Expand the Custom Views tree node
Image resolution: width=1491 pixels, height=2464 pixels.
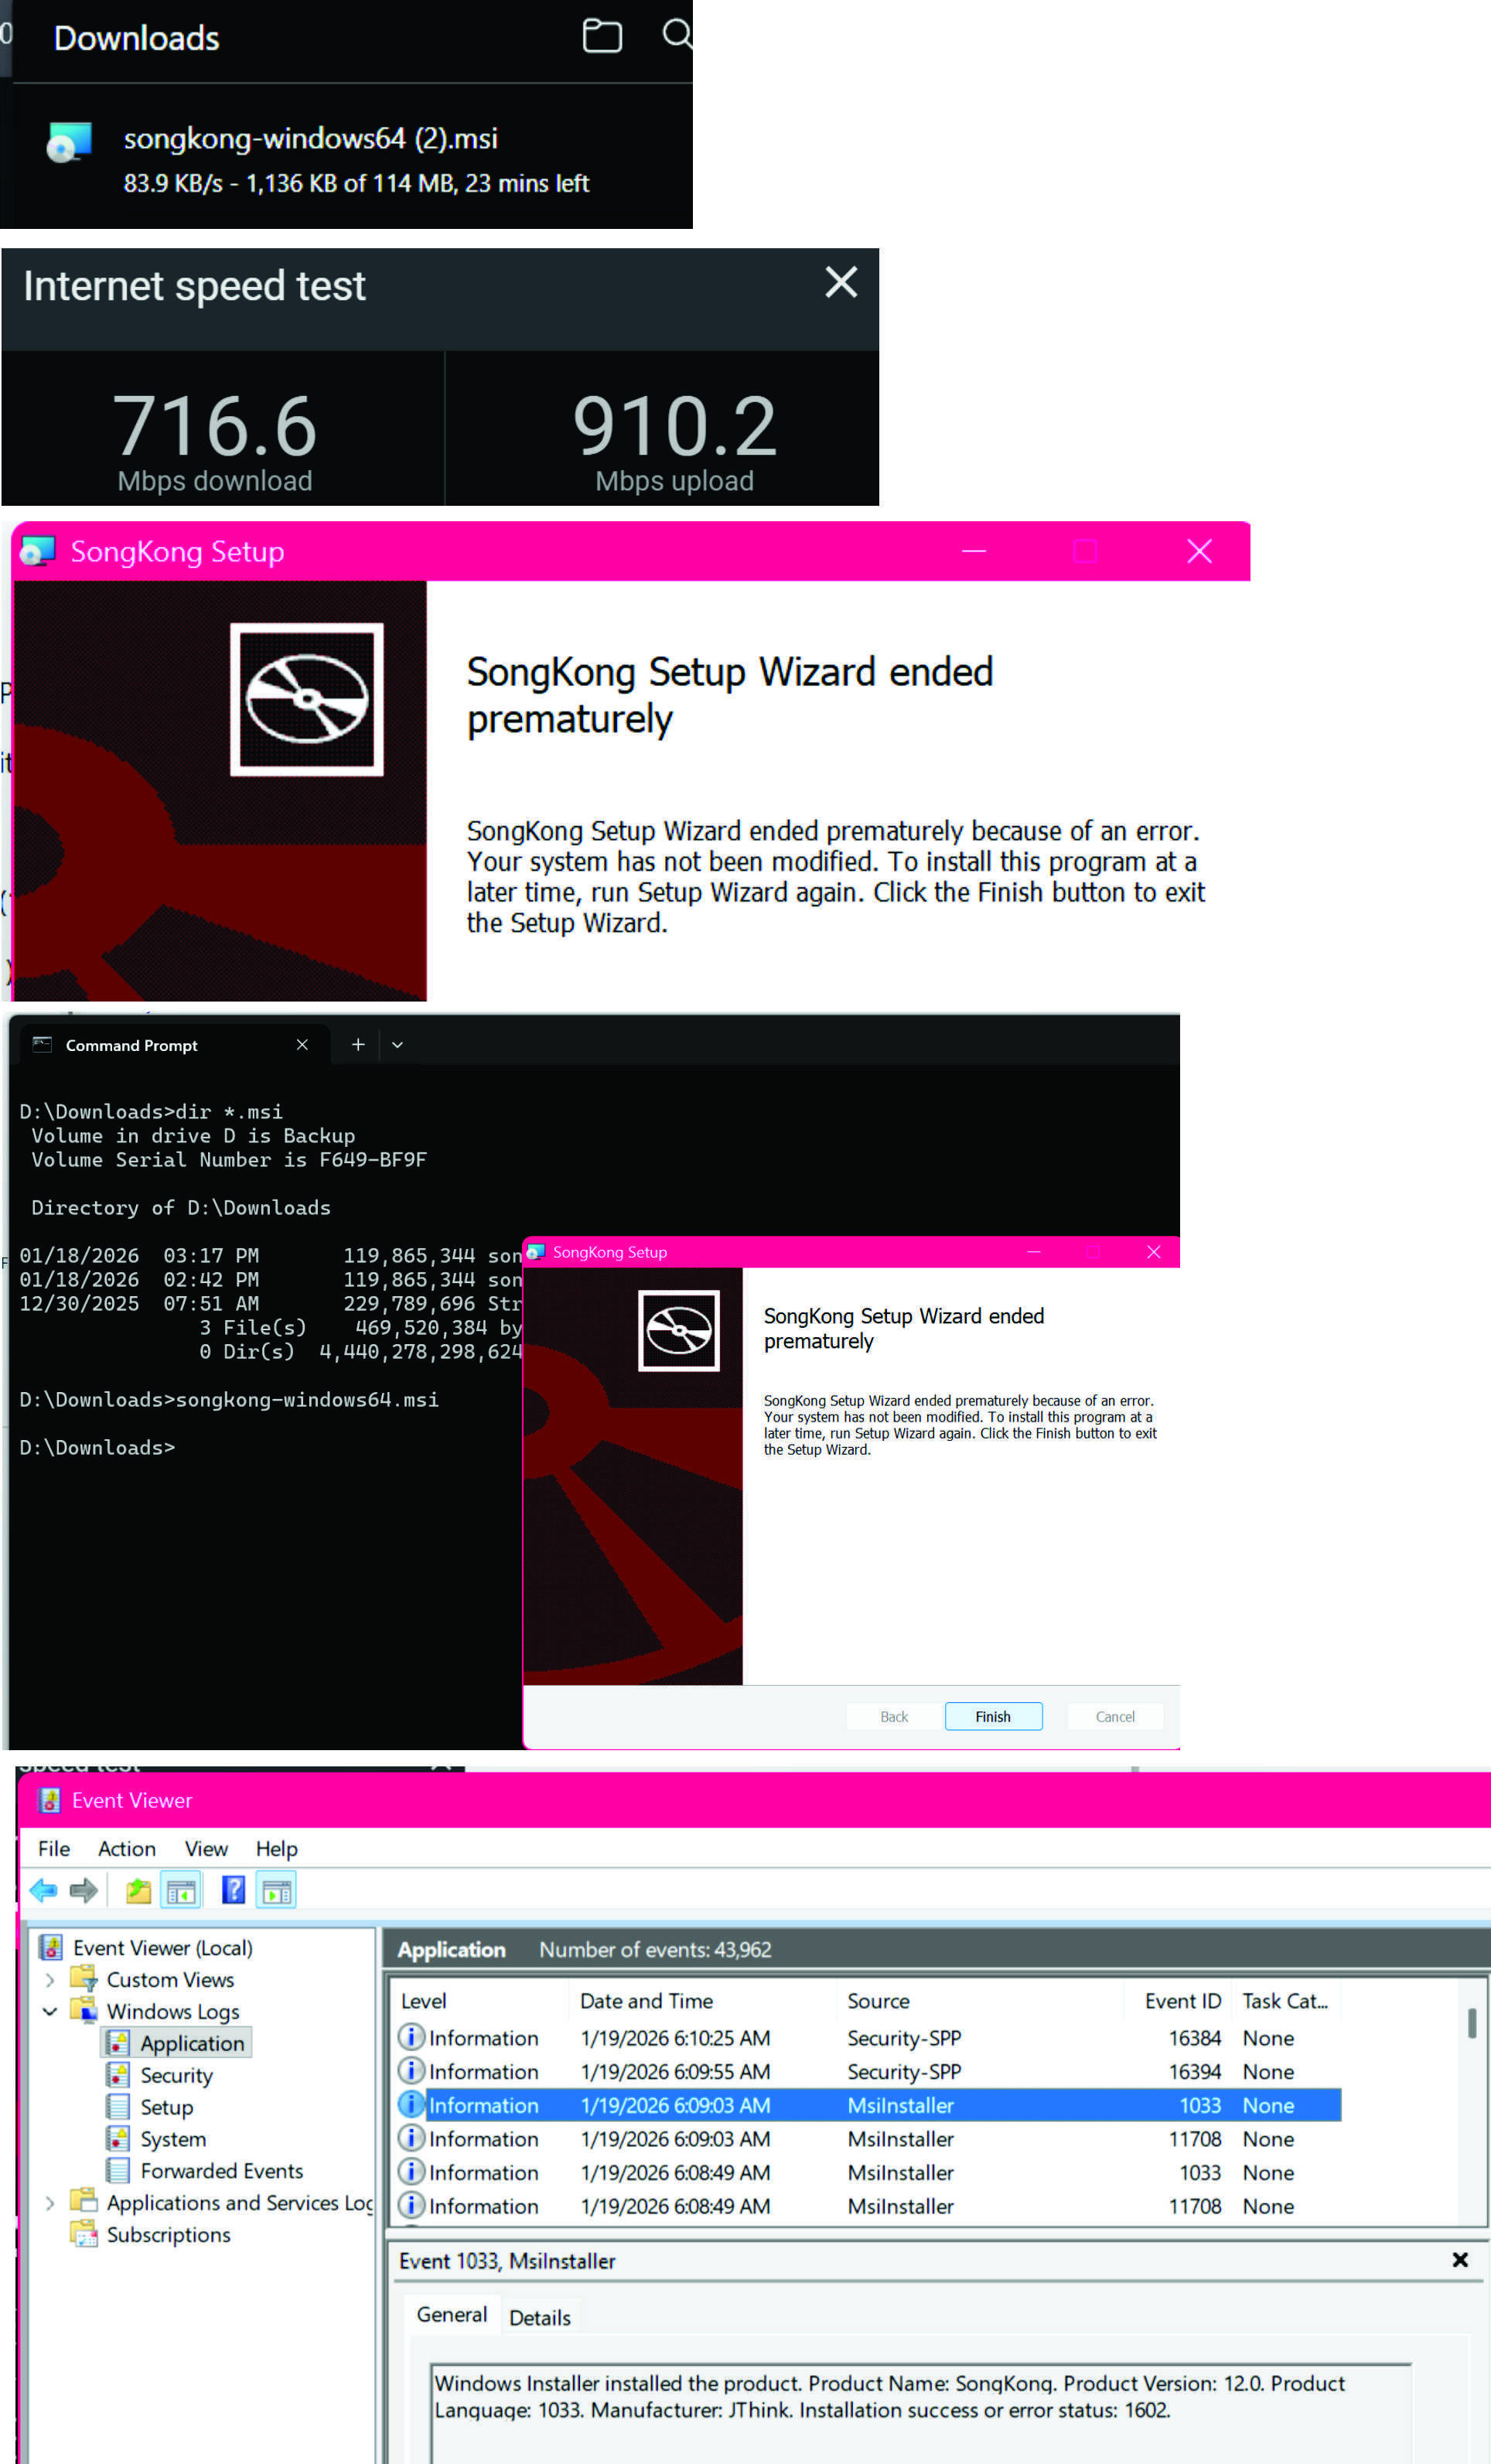point(50,1980)
